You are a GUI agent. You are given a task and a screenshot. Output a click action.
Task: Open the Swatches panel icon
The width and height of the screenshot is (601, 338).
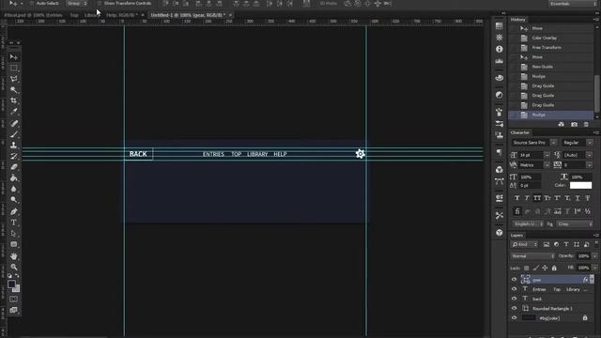pyautogui.click(x=499, y=25)
